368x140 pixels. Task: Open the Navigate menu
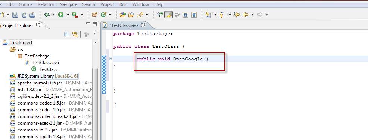[68, 4]
